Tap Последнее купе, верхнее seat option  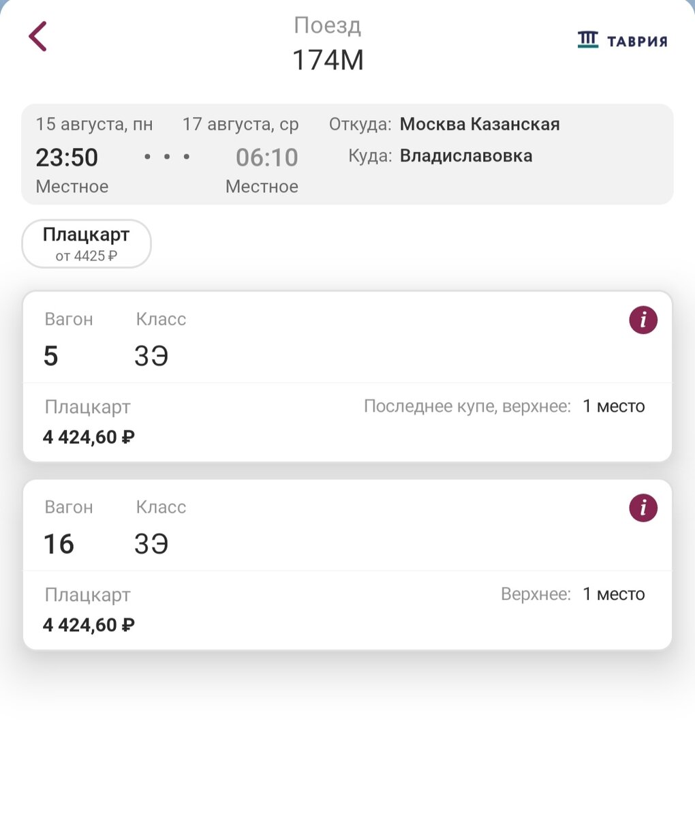pos(504,407)
